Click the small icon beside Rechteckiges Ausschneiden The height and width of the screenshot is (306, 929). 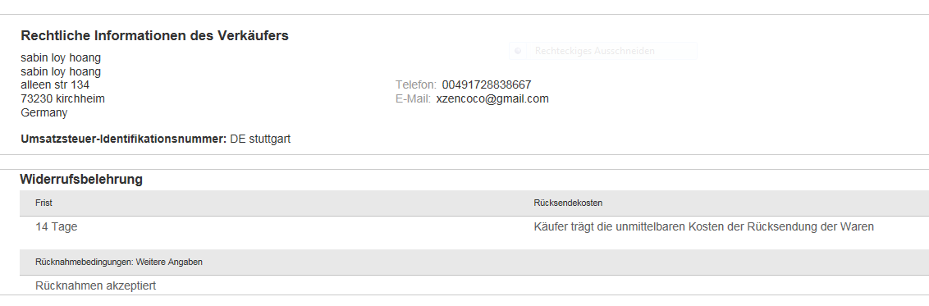[518, 51]
